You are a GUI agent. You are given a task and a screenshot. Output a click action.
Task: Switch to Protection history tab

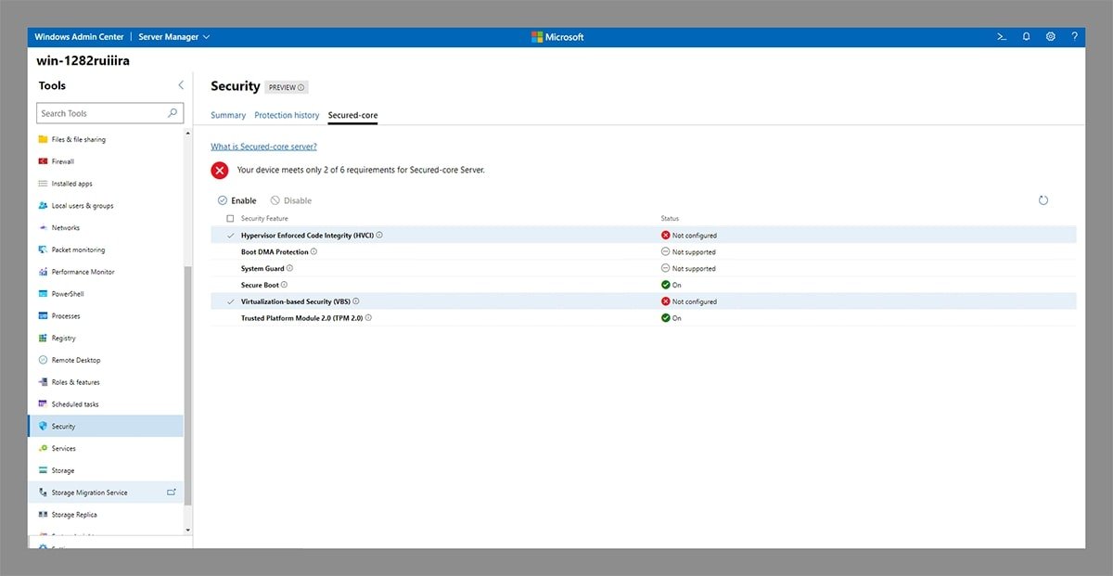click(287, 115)
